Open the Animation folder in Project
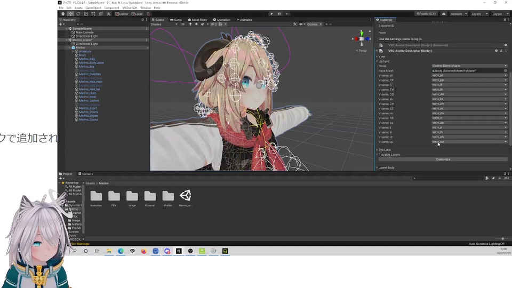The image size is (512, 288). pos(96,198)
